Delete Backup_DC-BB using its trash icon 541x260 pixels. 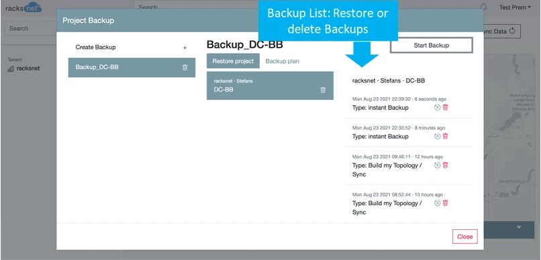pos(185,68)
